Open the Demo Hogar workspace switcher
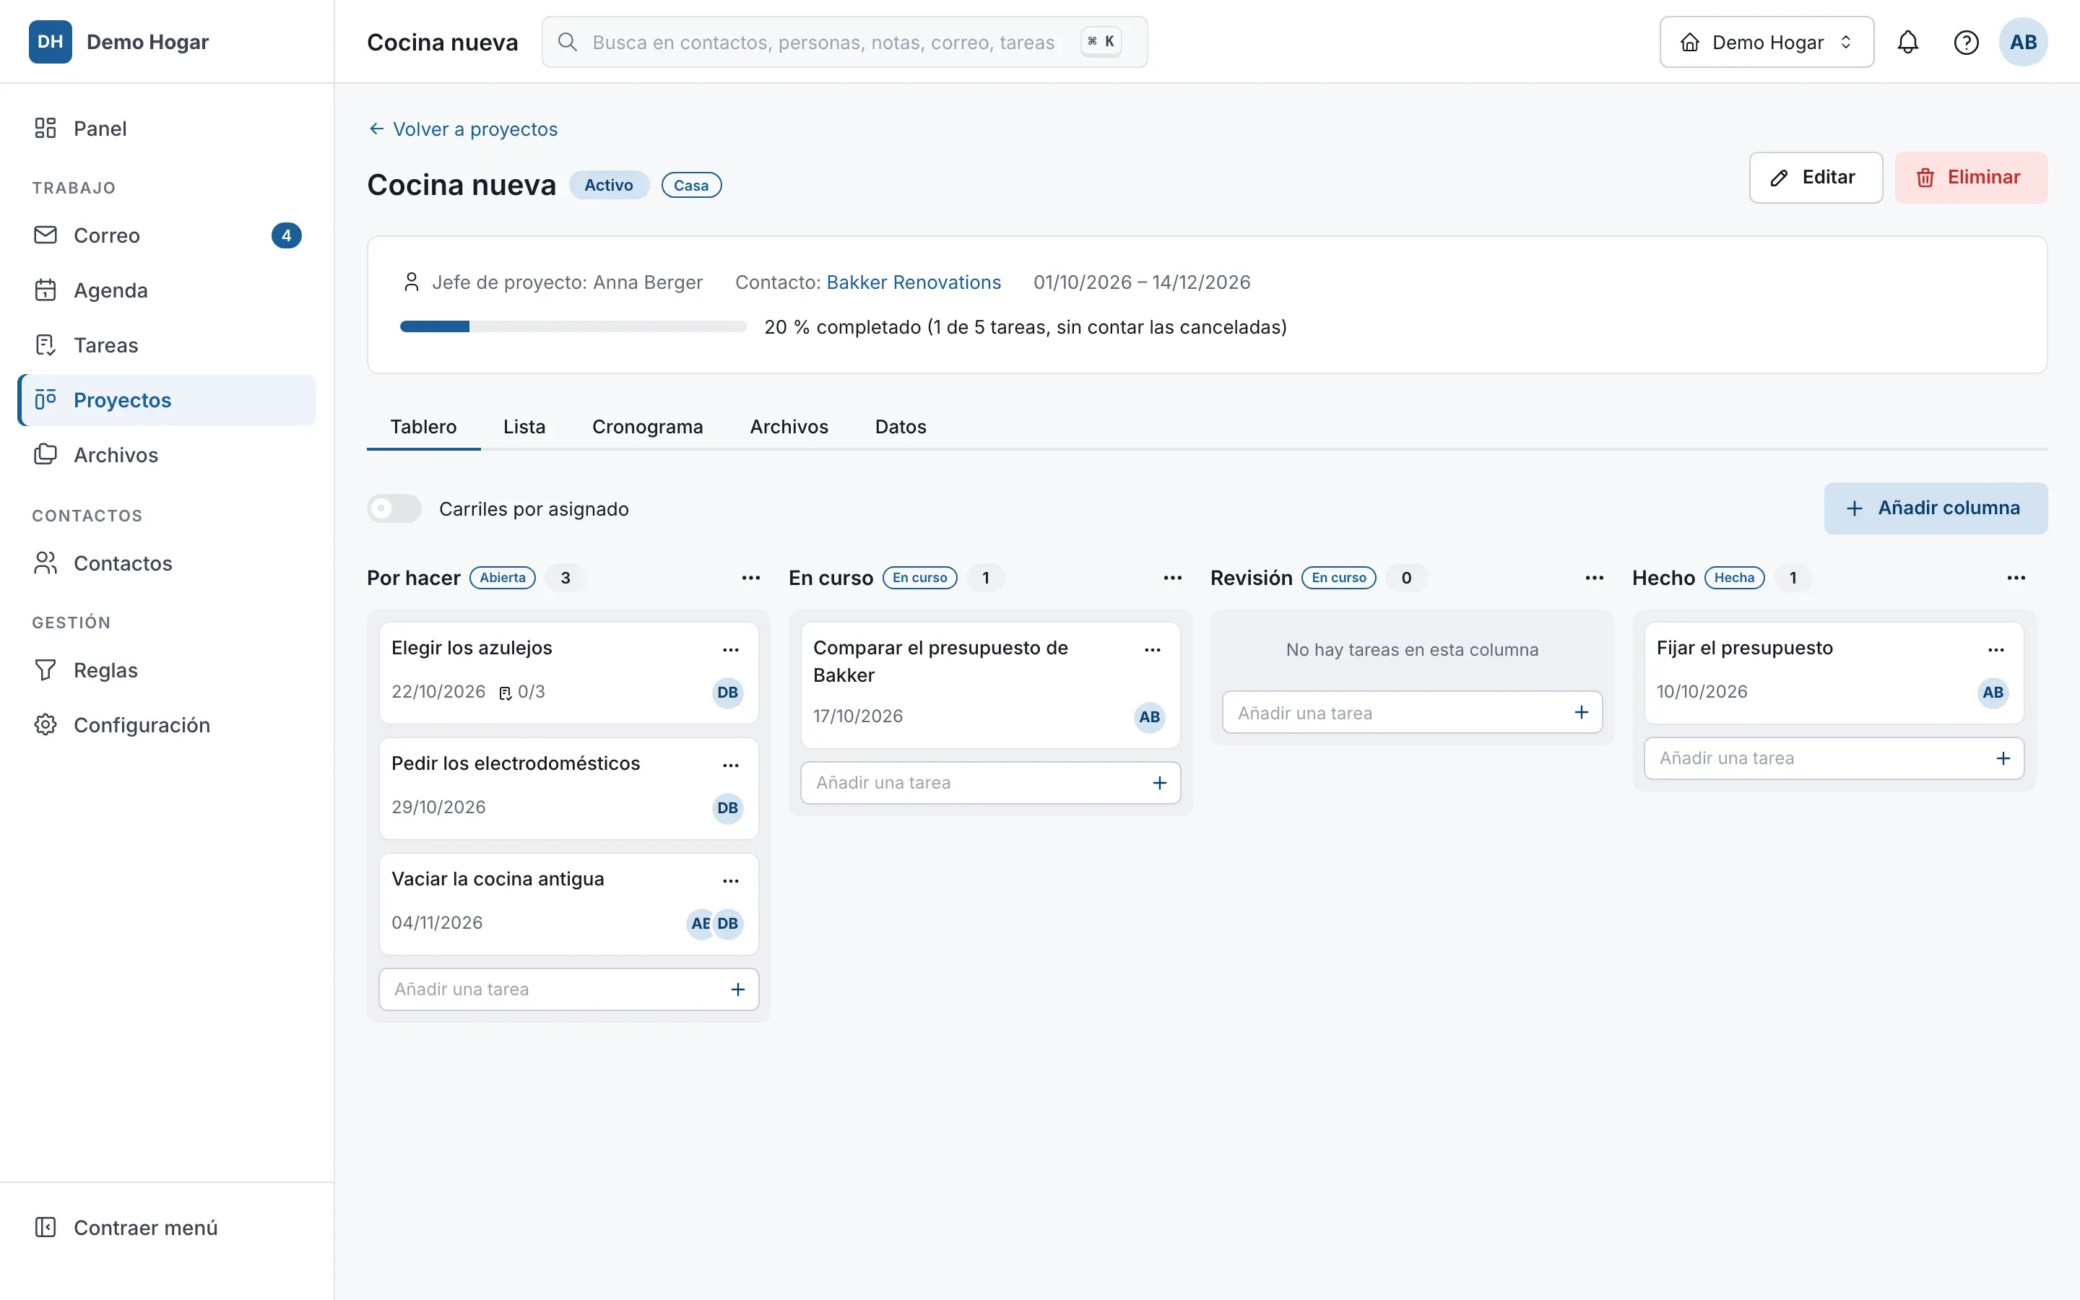 click(x=1767, y=42)
